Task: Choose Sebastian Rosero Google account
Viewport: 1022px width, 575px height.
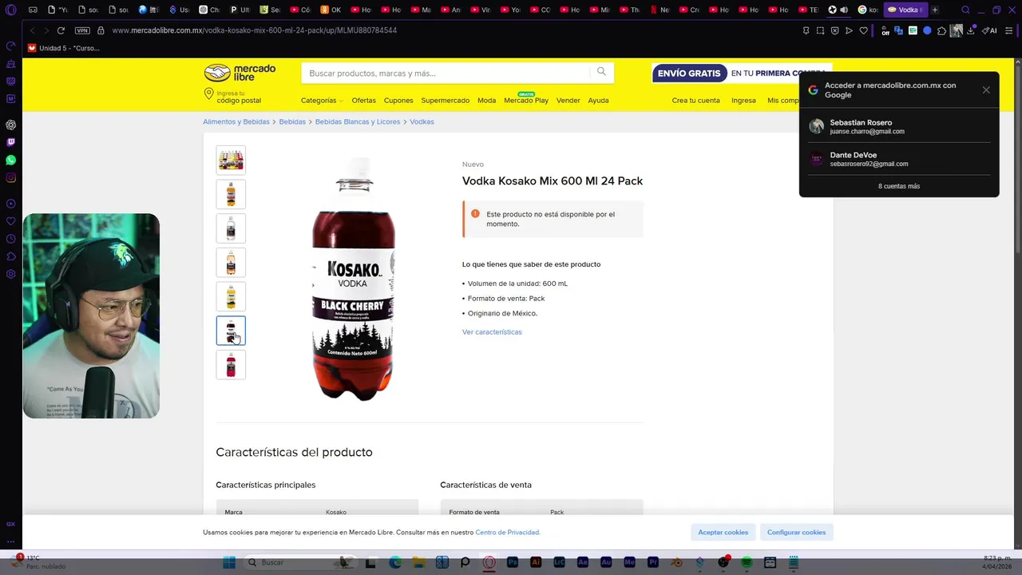Action: click(x=899, y=126)
